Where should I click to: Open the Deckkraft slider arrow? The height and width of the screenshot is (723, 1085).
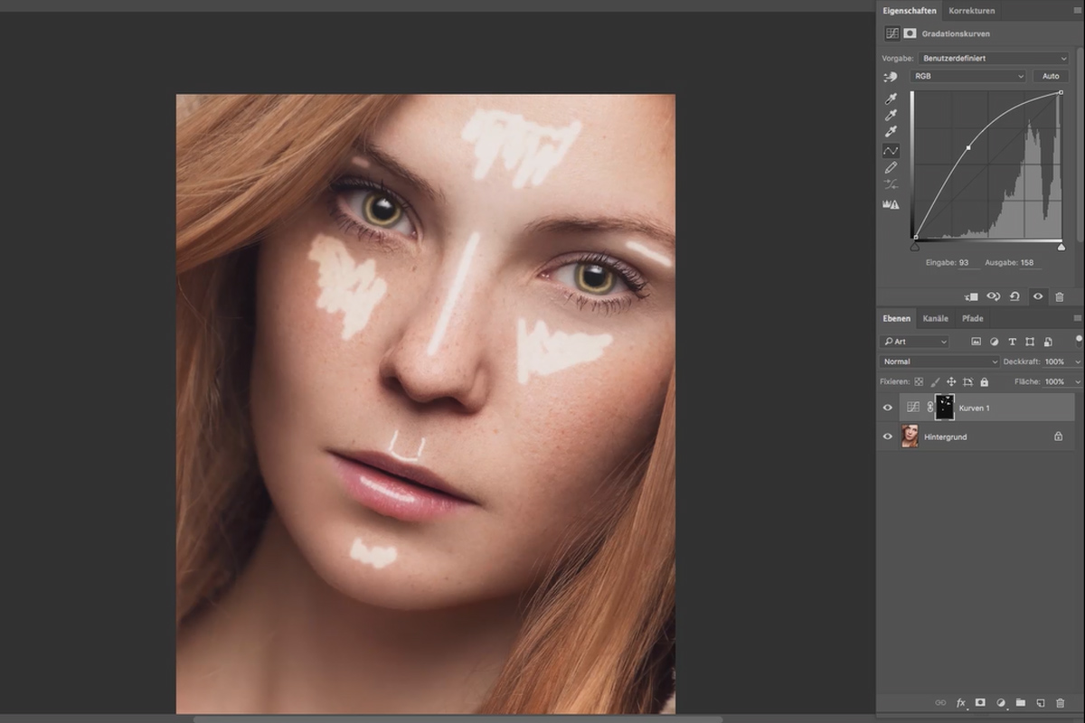(1077, 361)
